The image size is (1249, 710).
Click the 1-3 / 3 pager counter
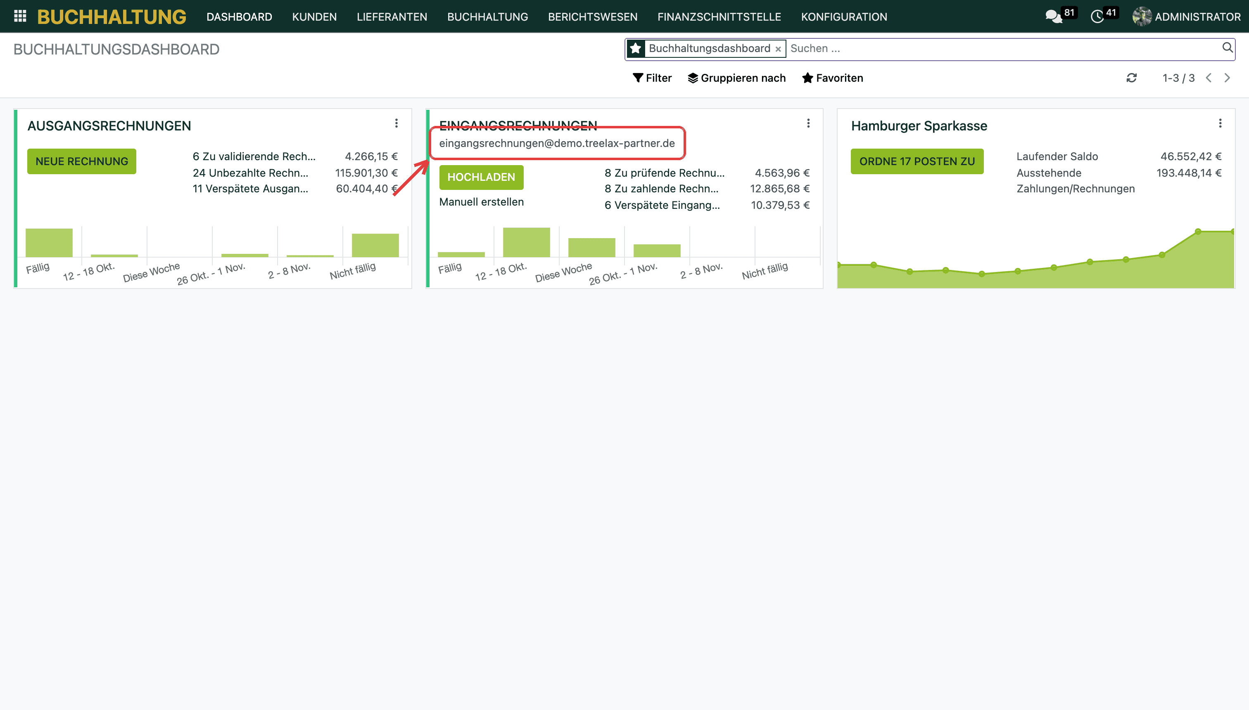click(1178, 78)
